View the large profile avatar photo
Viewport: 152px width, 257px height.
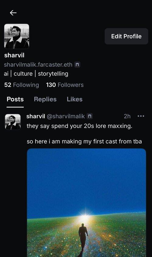click(x=17, y=36)
